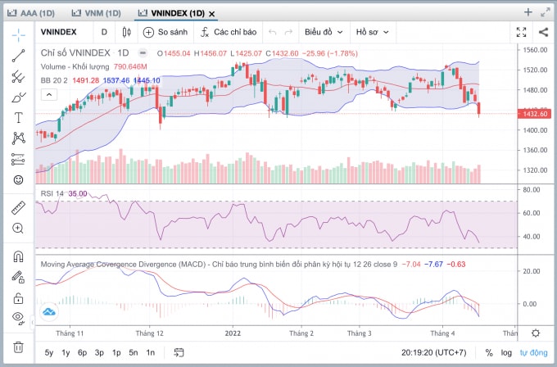Toggle lock all drawing tools
The image size is (557, 367).
click(19, 297)
